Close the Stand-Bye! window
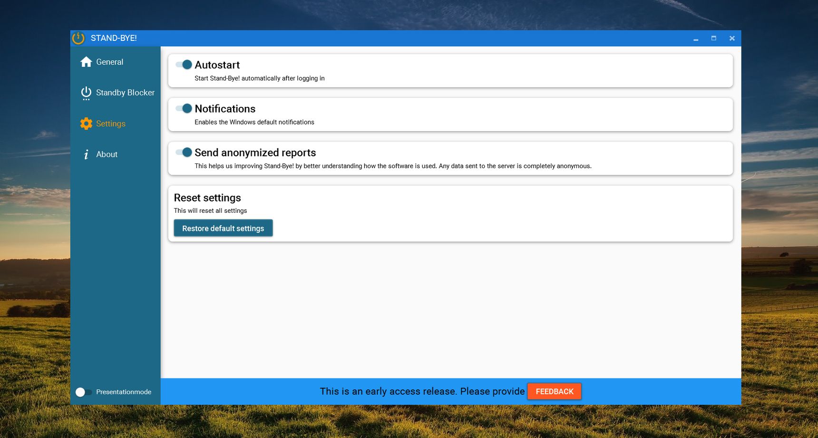The width and height of the screenshot is (818, 438). click(x=732, y=38)
